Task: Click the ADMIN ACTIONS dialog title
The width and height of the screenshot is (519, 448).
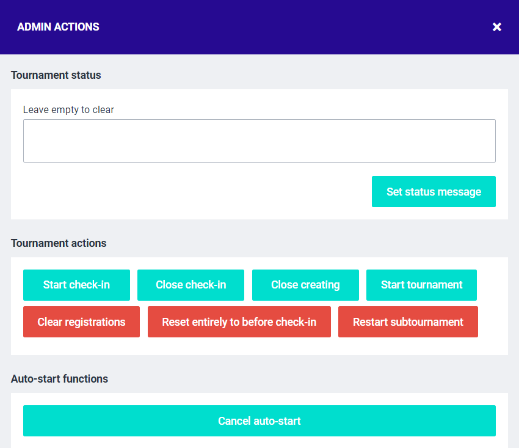Action: 58,27
